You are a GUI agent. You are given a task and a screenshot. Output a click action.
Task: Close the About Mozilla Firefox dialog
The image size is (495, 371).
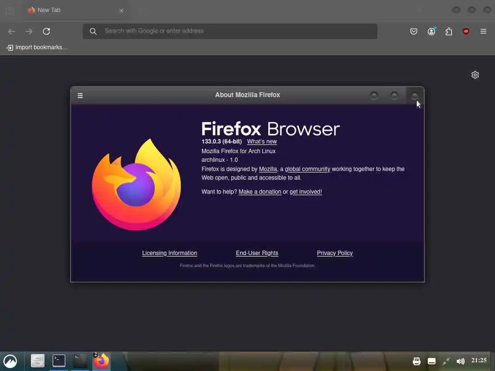tap(414, 95)
